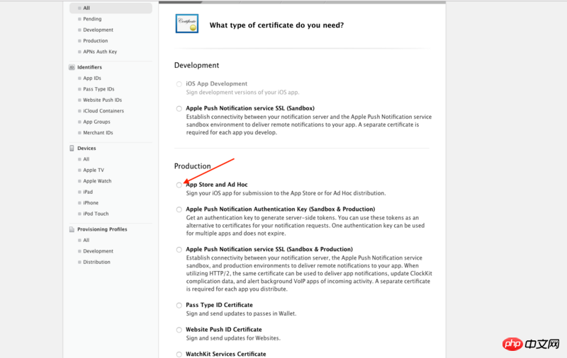Open Distribution provisioning profiles
567x358 pixels.
tap(96, 262)
